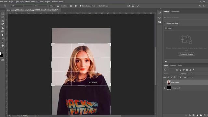Open the Plugins menu
This screenshot has height=117, width=208.
point(47,2)
